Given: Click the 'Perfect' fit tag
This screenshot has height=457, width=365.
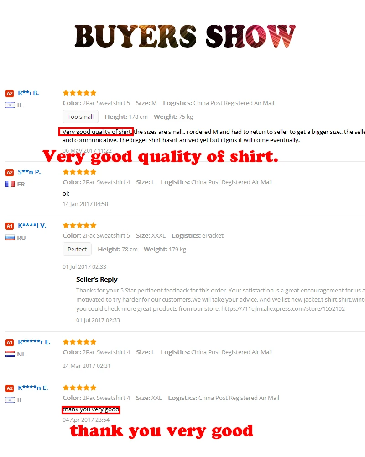Looking at the screenshot, I should pyautogui.click(x=77, y=249).
